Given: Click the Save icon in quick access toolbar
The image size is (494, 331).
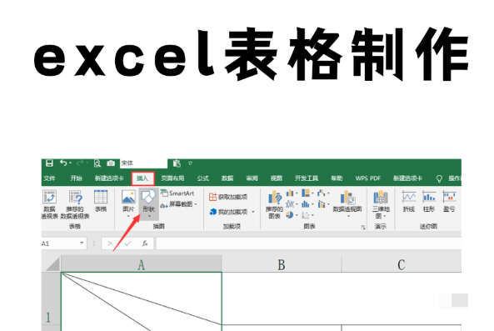Looking at the screenshot, I should (49, 163).
